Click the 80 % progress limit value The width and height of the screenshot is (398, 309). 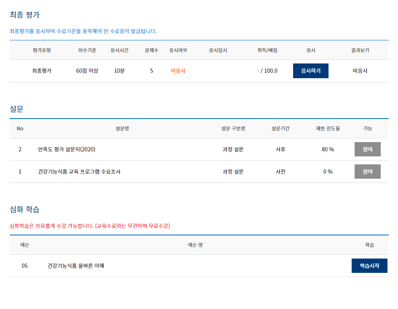pos(328,149)
